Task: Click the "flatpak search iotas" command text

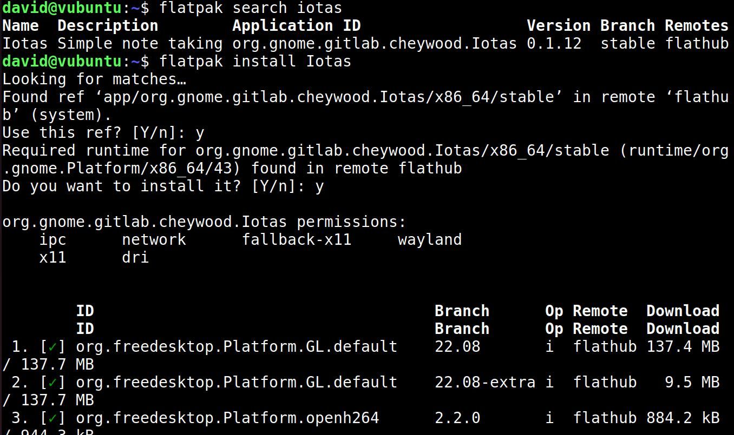Action: pos(251,8)
